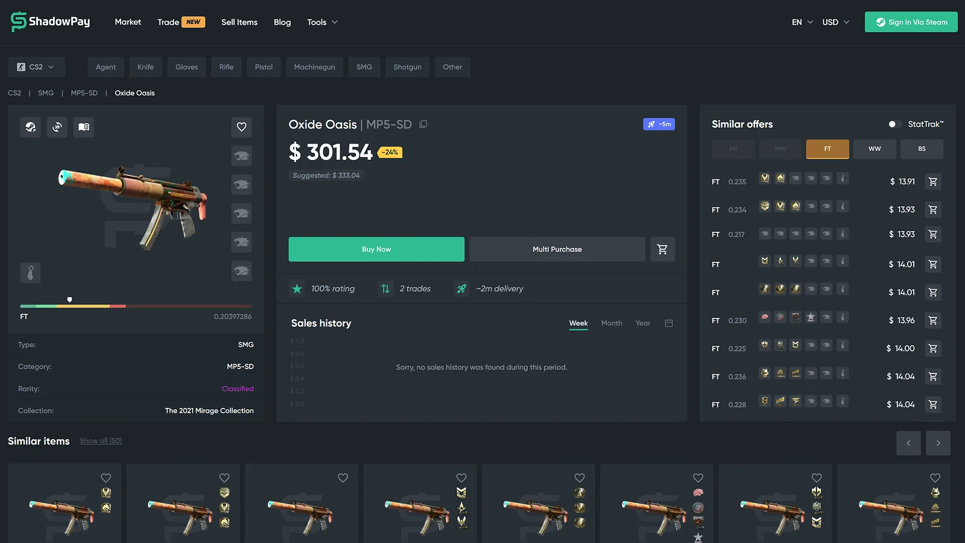Add 0.217 float offer to cart
965x543 pixels.
(933, 234)
